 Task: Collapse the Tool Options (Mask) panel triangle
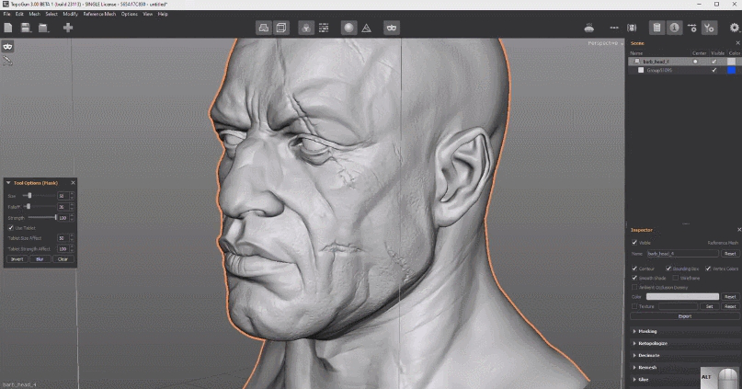click(8, 183)
